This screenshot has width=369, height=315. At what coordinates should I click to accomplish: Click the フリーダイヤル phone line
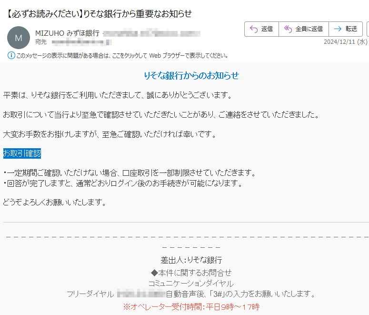pos(191,294)
